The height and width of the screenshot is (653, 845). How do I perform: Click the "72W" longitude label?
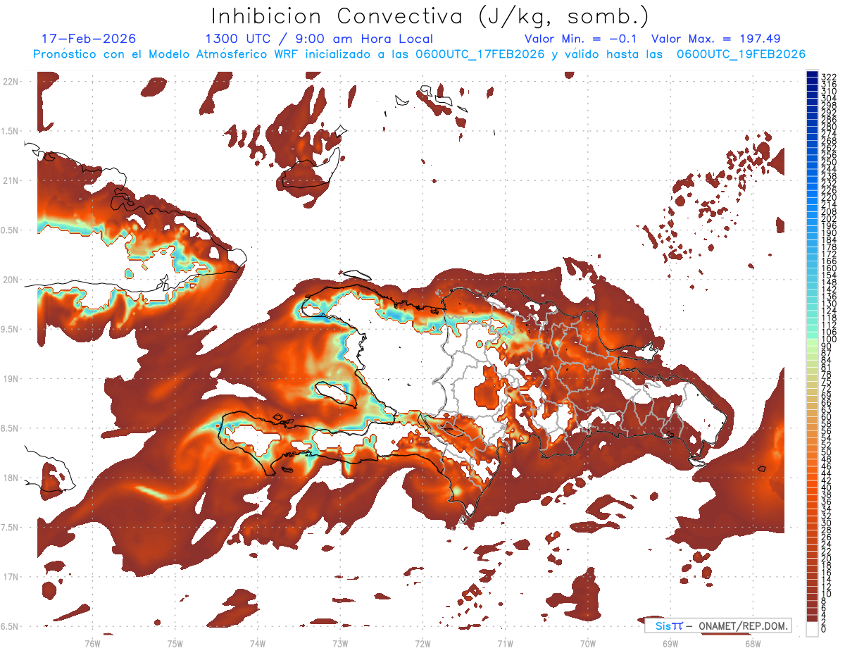tap(423, 643)
